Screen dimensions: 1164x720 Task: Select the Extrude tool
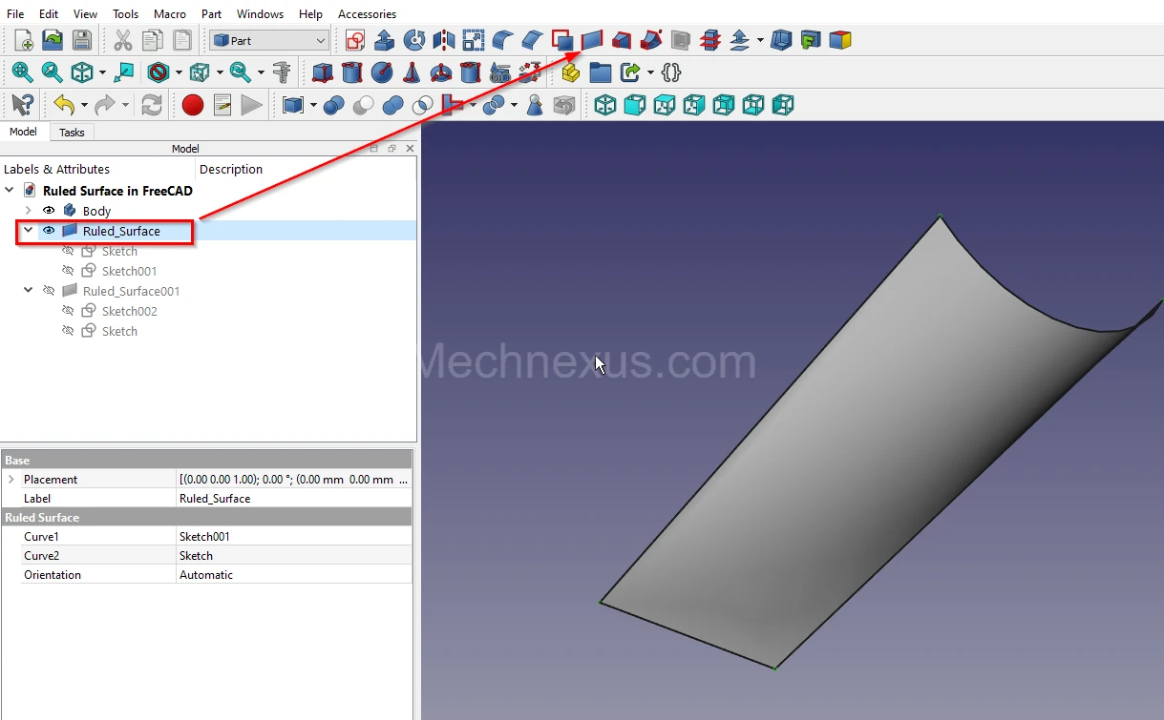(x=385, y=40)
